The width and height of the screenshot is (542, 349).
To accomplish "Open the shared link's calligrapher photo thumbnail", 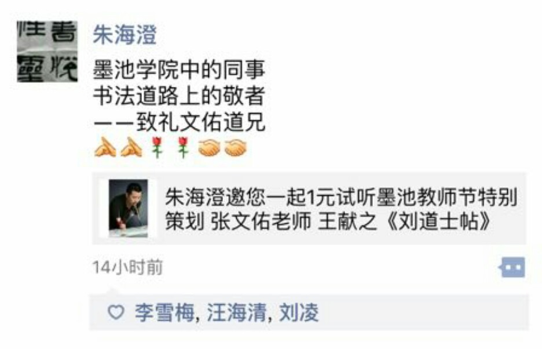I will pos(128,209).
